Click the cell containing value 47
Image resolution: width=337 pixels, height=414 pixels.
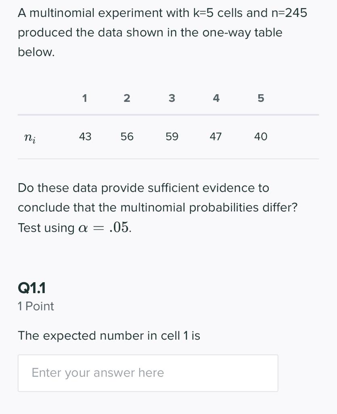(216, 137)
